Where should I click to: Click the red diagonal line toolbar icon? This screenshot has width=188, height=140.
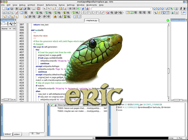(17, 13)
